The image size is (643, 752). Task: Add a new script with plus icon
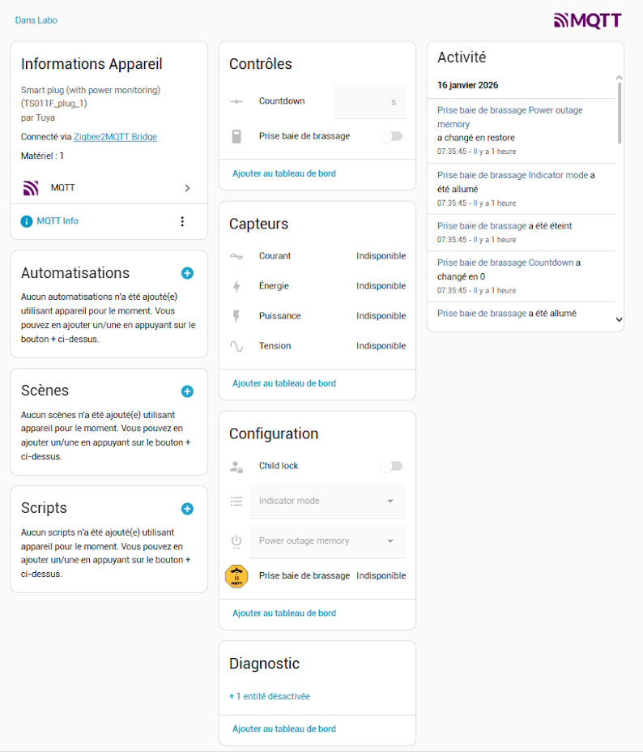click(187, 509)
